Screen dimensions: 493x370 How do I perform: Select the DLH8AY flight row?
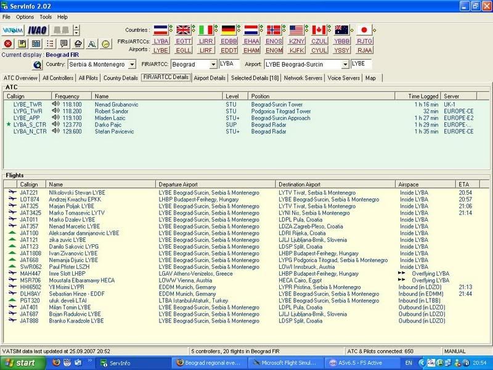click(247, 294)
